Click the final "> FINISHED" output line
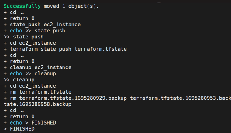231x133 pixels. coord(19,129)
